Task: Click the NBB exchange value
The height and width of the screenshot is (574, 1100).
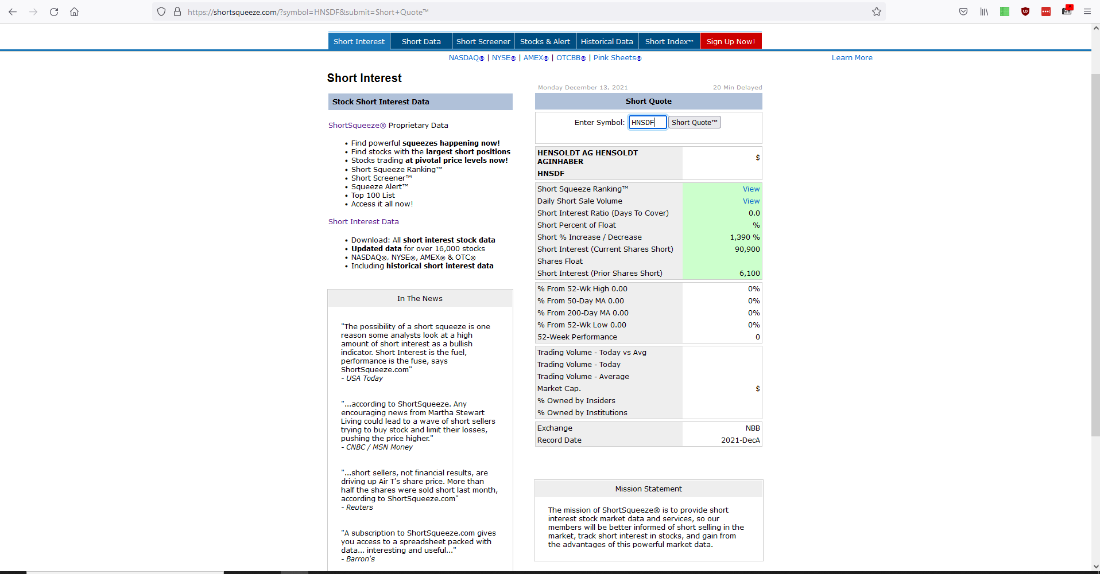Action: 753,428
